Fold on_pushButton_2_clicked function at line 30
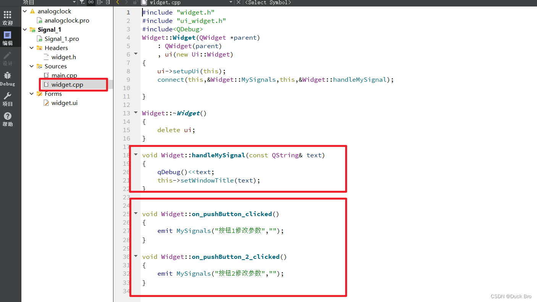This screenshot has height=302, width=537. click(x=136, y=256)
